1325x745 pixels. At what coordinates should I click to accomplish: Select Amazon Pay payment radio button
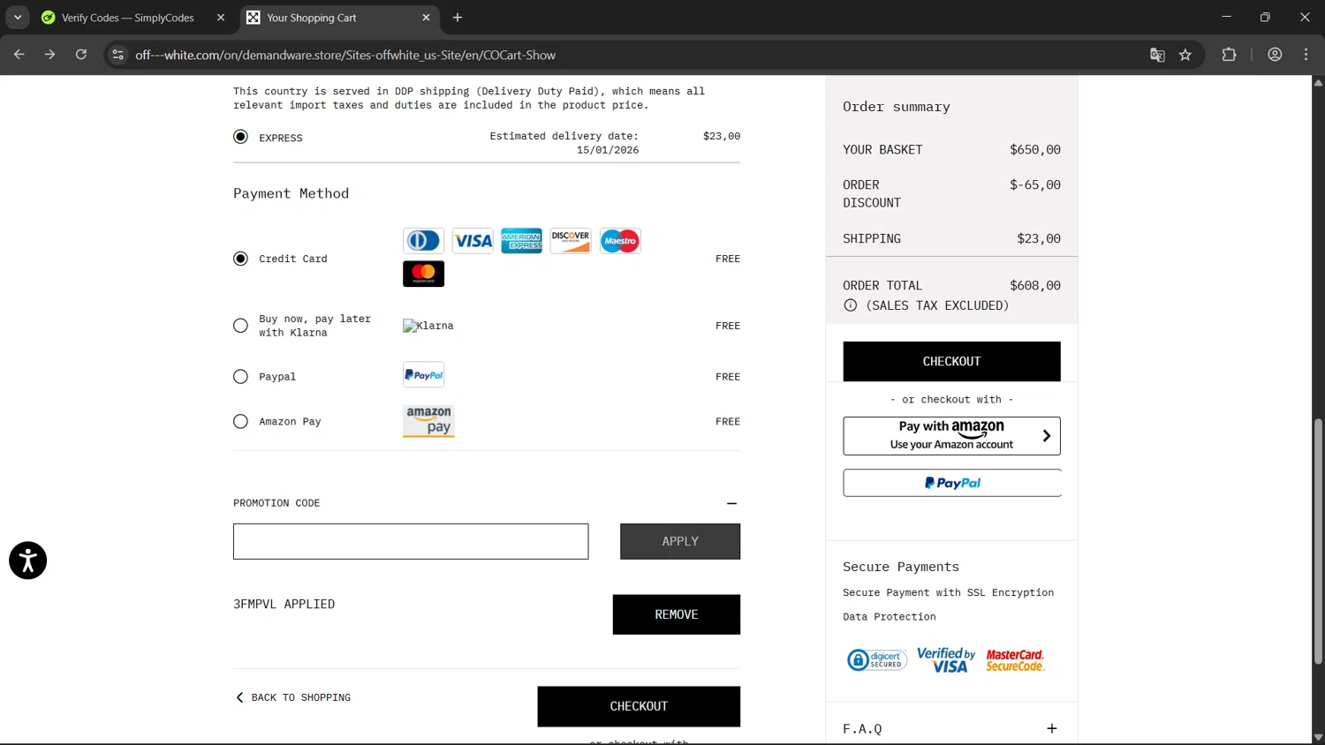(x=240, y=422)
